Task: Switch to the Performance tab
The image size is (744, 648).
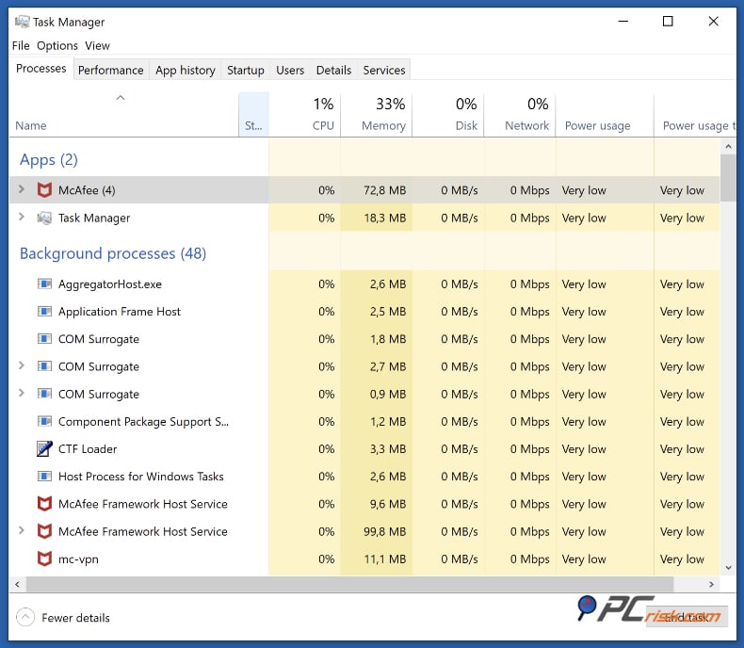Action: coord(110,70)
